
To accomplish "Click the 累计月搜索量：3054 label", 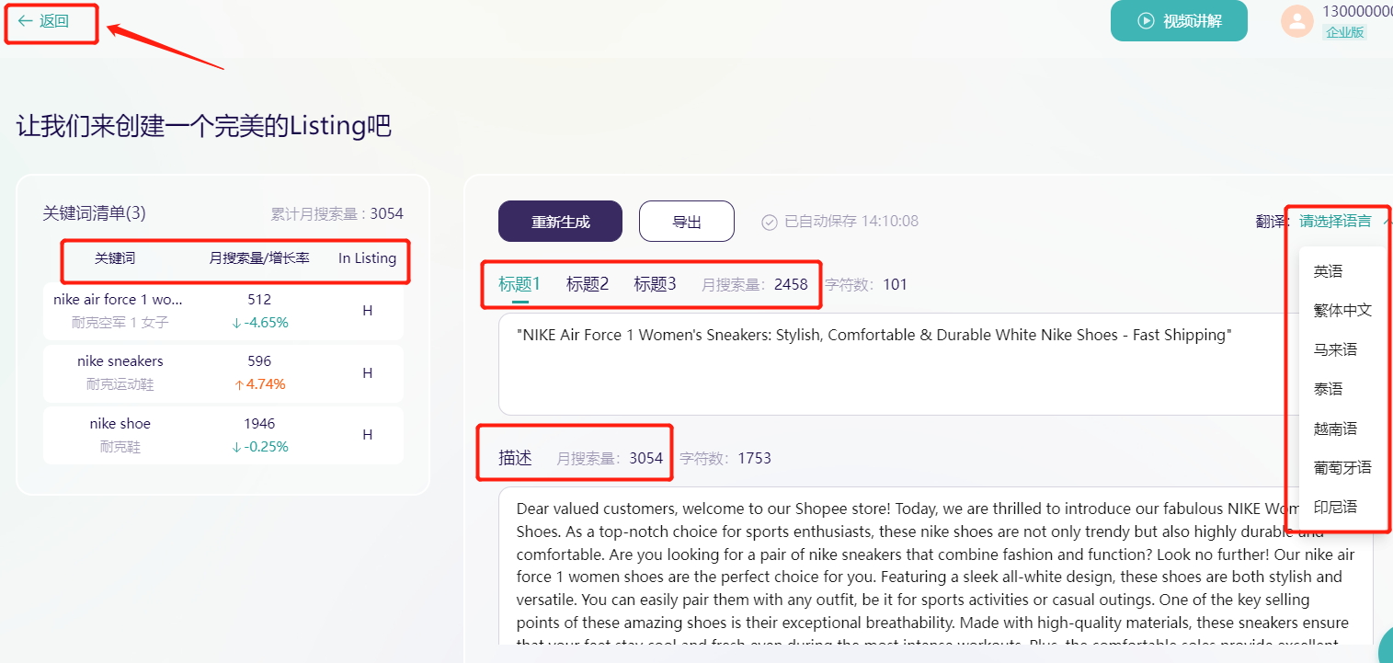I will tap(337, 214).
